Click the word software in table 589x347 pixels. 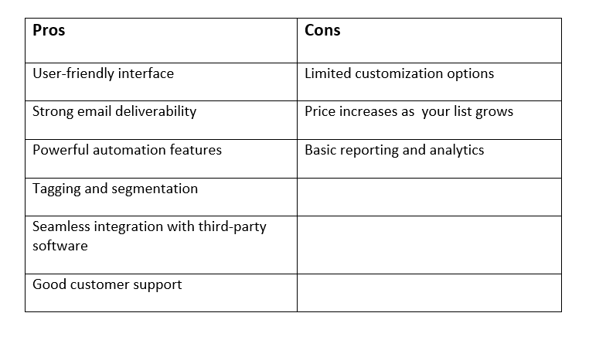tap(60, 246)
